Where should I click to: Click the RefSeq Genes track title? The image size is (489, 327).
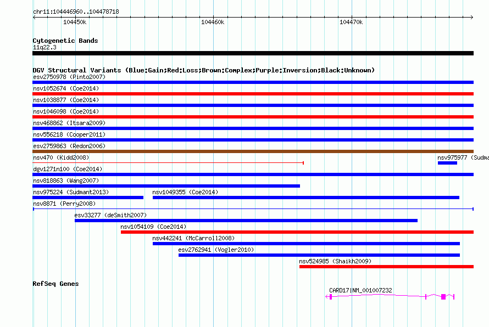click(55, 284)
